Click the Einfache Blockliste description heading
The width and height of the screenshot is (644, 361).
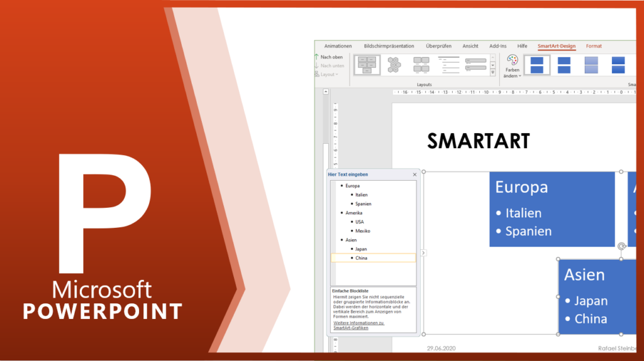tap(350, 291)
